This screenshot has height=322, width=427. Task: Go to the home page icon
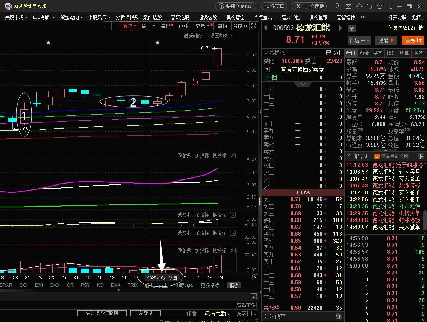359,6
